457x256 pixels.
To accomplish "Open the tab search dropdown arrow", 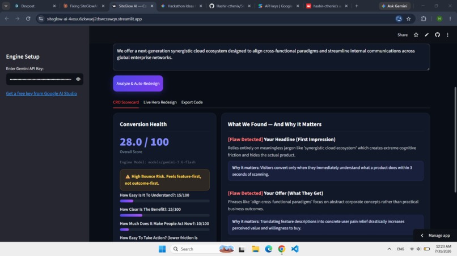I will 6,6.
